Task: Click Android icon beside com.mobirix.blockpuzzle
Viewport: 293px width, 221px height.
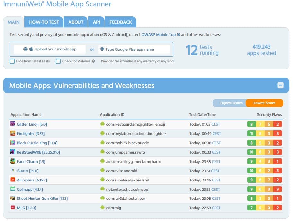Action: 102,143
